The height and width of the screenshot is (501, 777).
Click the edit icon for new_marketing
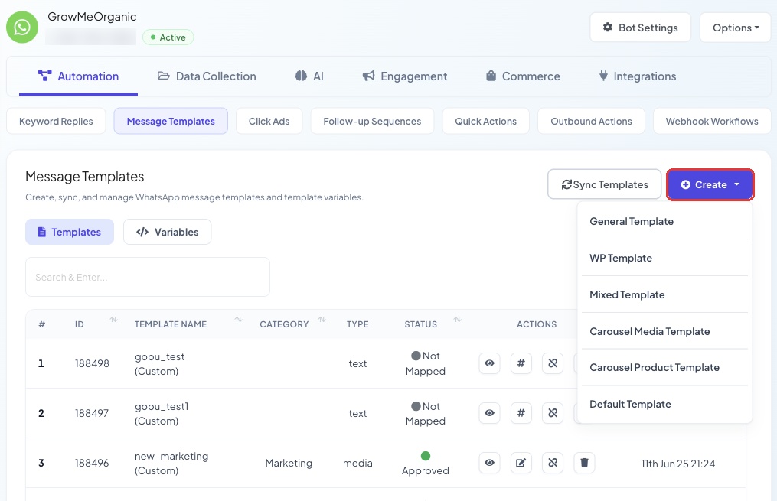click(521, 463)
